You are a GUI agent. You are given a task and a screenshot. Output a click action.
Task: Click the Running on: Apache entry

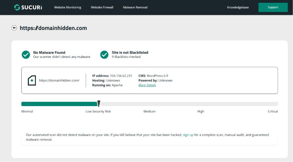coord(107,85)
